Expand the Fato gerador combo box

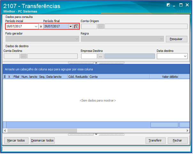click(77, 39)
